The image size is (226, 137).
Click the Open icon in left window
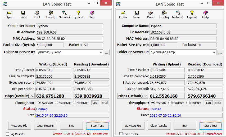click(x=9, y=15)
